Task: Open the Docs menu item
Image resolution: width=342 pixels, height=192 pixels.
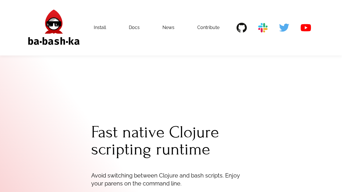Action: [134, 28]
